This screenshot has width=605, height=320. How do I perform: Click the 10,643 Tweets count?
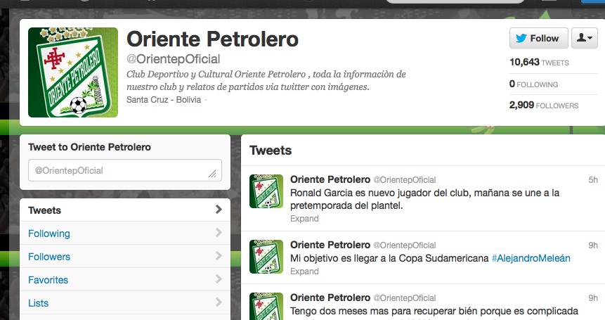(539, 62)
